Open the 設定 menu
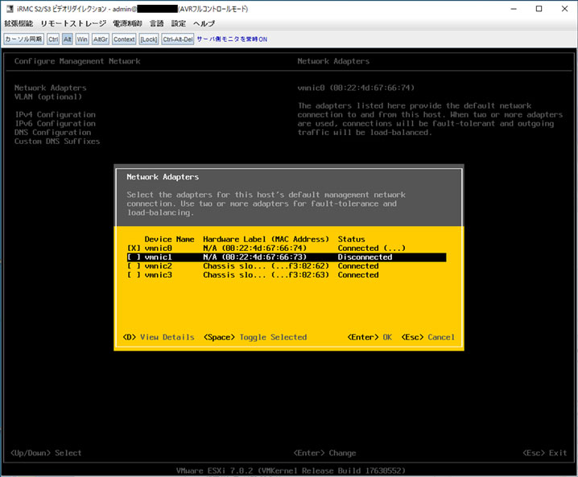Screen dimensions: 578x477 coord(179,23)
